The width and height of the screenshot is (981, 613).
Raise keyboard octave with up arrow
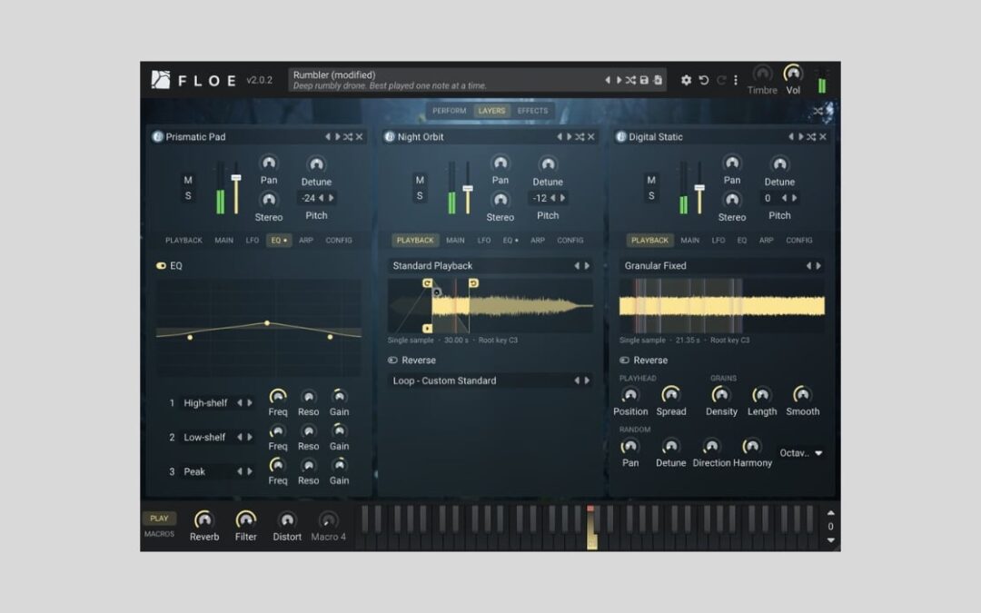pyautogui.click(x=831, y=513)
